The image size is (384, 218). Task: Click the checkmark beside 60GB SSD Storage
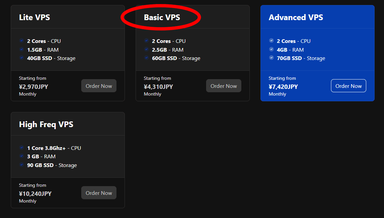[x=147, y=58]
